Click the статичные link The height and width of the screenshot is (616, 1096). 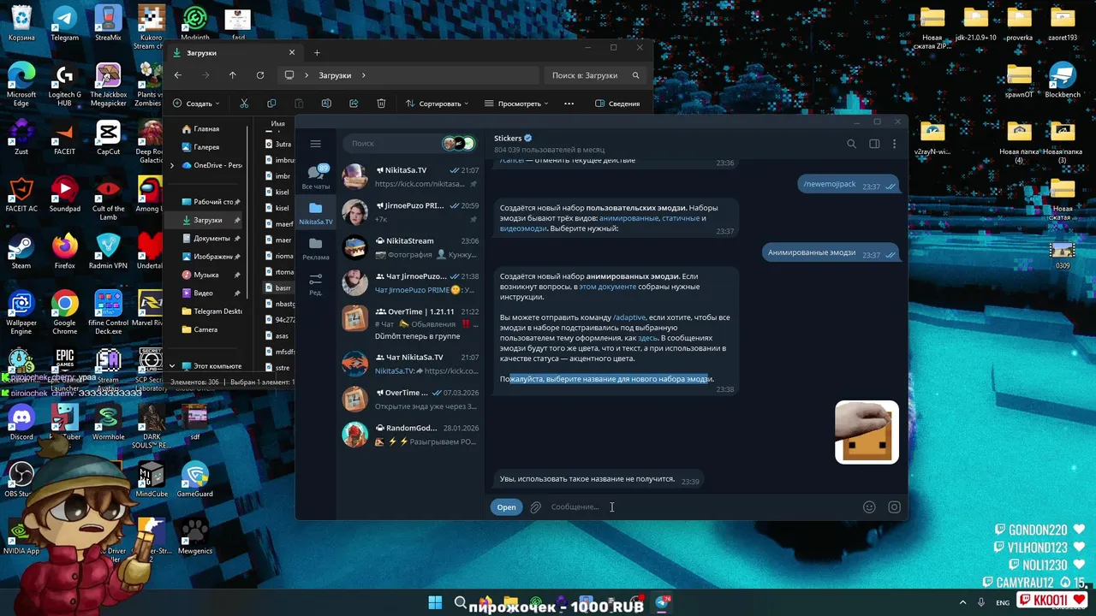[x=682, y=218]
